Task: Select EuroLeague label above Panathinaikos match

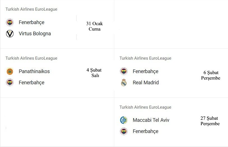Action: (31, 58)
